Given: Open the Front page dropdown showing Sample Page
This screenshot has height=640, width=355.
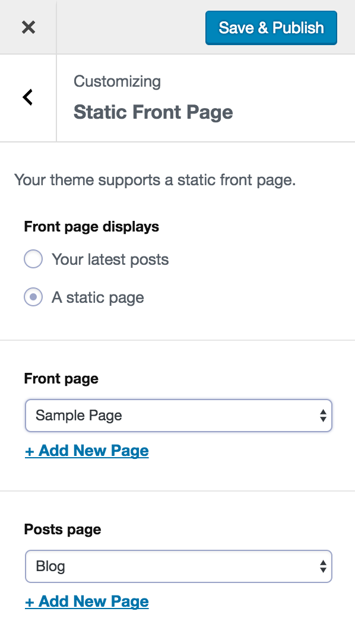Looking at the screenshot, I should pyautogui.click(x=178, y=416).
